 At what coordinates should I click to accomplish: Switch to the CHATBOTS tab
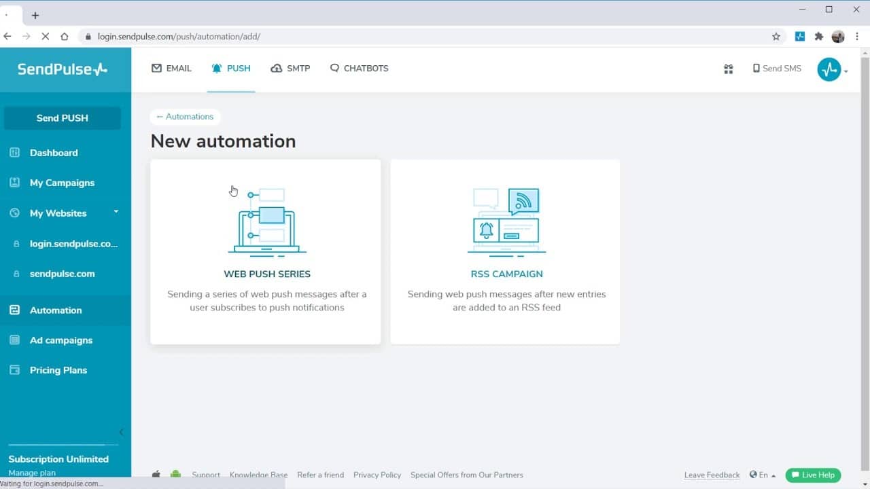coord(359,69)
